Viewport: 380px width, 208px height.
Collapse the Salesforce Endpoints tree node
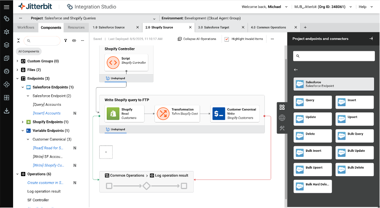click(x=23, y=87)
